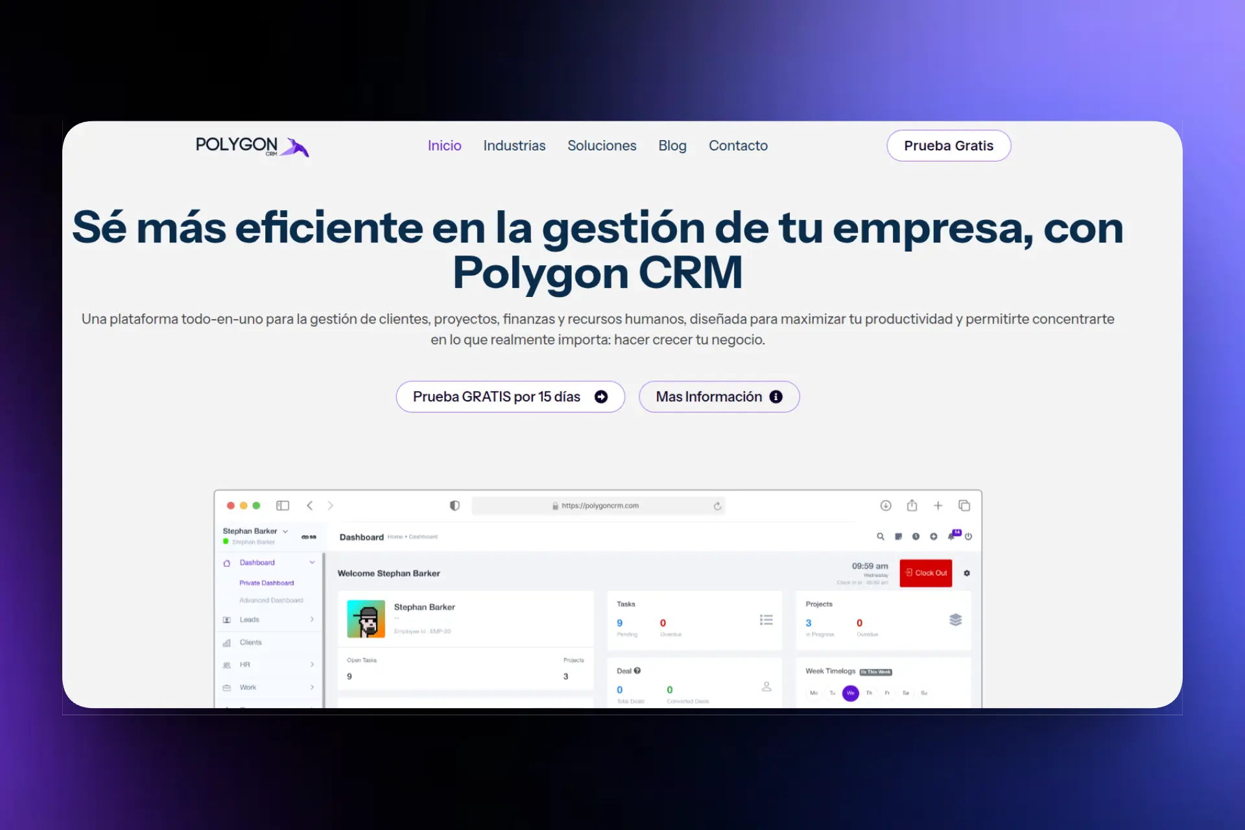
Task: Click the quick-add plus icon
Action: click(x=934, y=536)
